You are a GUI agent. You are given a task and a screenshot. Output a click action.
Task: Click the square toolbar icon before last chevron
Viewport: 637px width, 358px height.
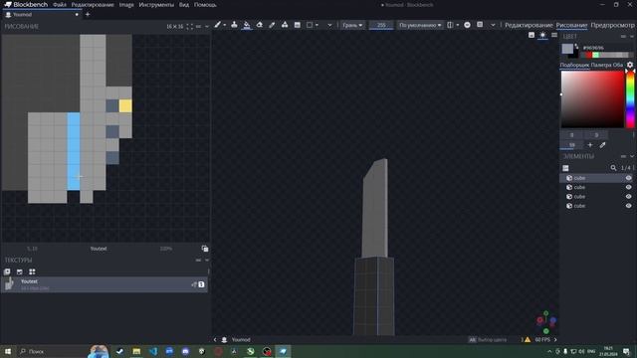click(480, 25)
